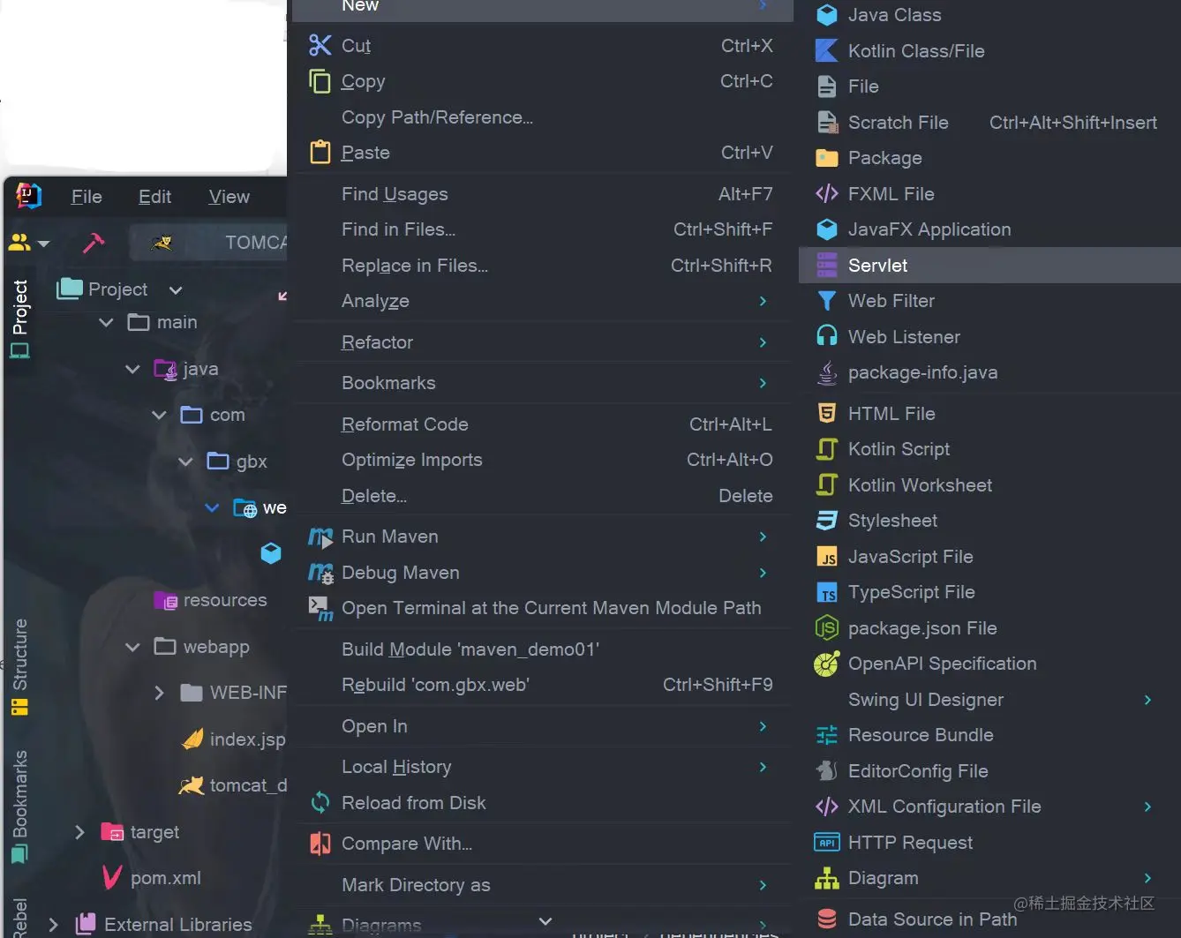Click the OpenAPI Specification icon
The width and height of the screenshot is (1181, 938).
click(826, 664)
